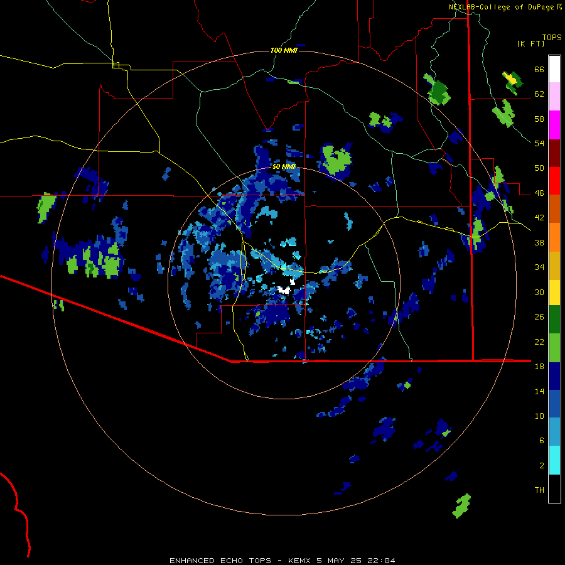
Task: Select the "34" legend value
Action: coord(539,267)
